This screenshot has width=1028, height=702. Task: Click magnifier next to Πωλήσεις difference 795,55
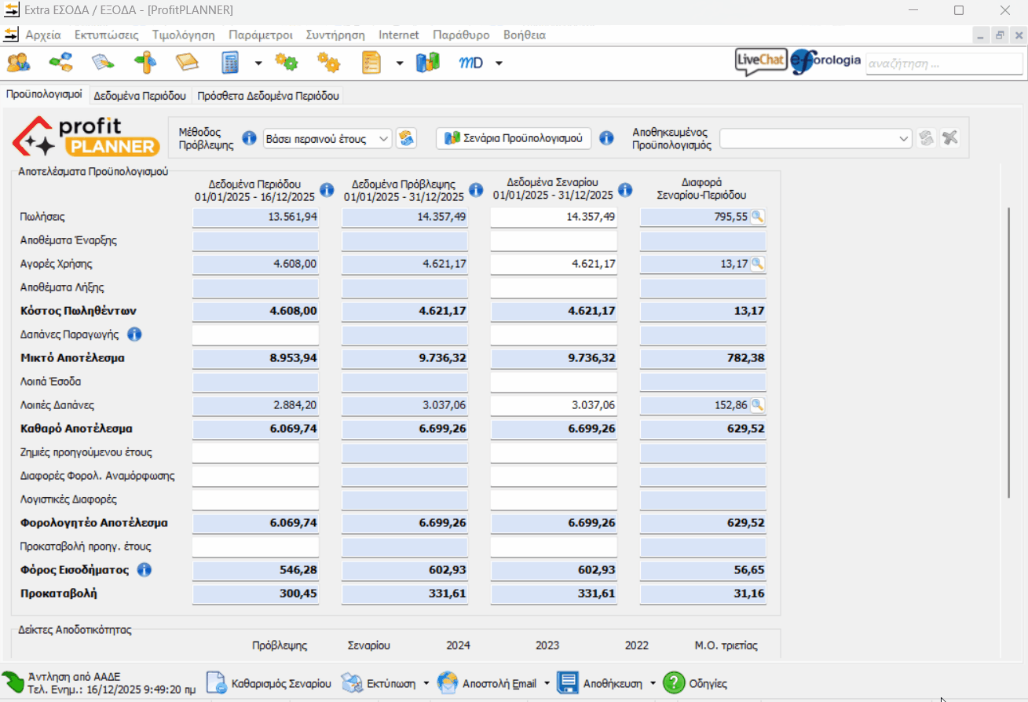[756, 217]
